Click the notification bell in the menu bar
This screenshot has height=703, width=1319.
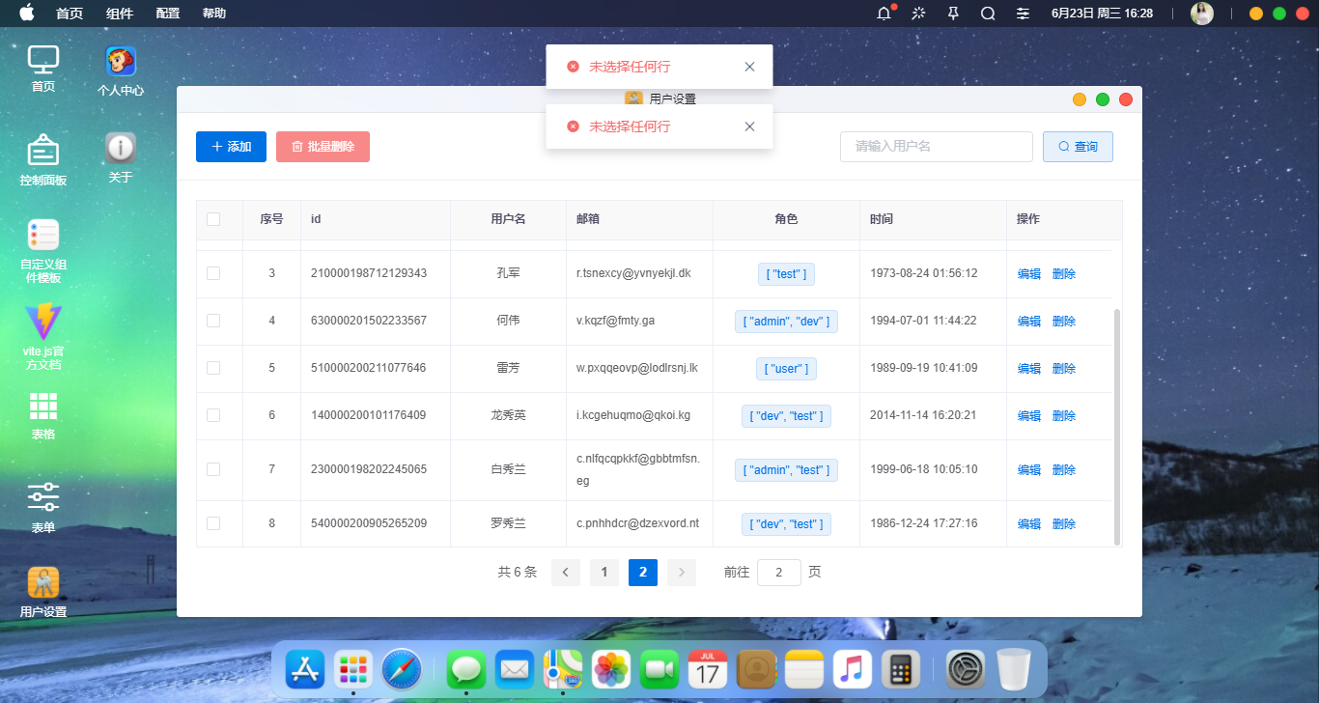882,14
